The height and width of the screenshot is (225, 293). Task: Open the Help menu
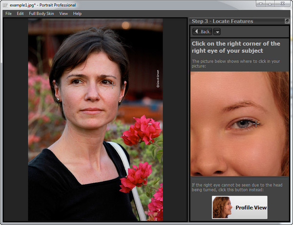[x=77, y=14]
